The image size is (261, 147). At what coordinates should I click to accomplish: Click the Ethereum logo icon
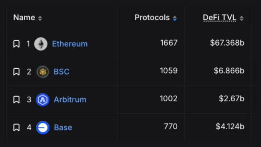(x=41, y=44)
